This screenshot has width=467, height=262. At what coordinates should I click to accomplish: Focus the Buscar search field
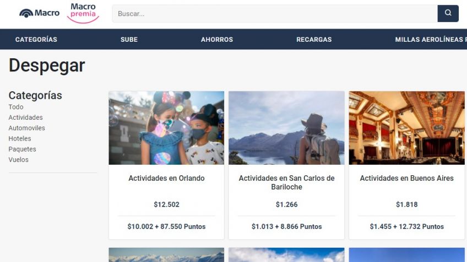(275, 13)
